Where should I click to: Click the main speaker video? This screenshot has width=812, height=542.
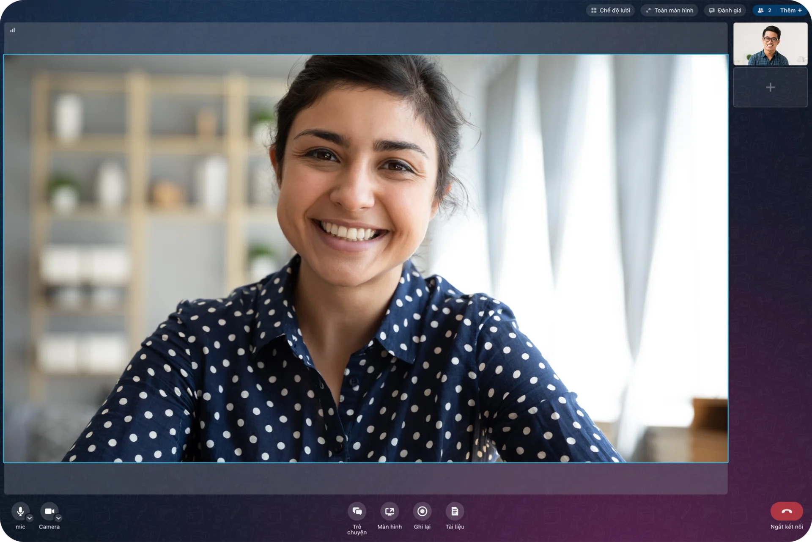tap(366, 258)
